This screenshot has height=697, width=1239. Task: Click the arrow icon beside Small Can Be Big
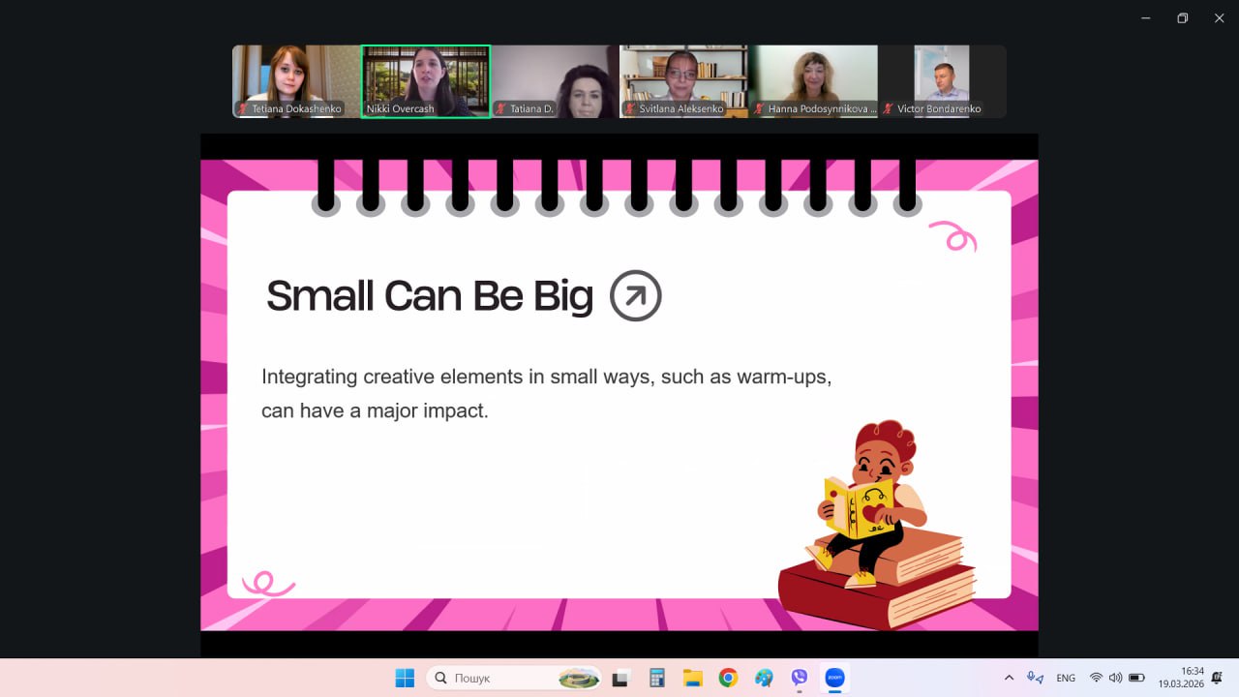tap(636, 295)
